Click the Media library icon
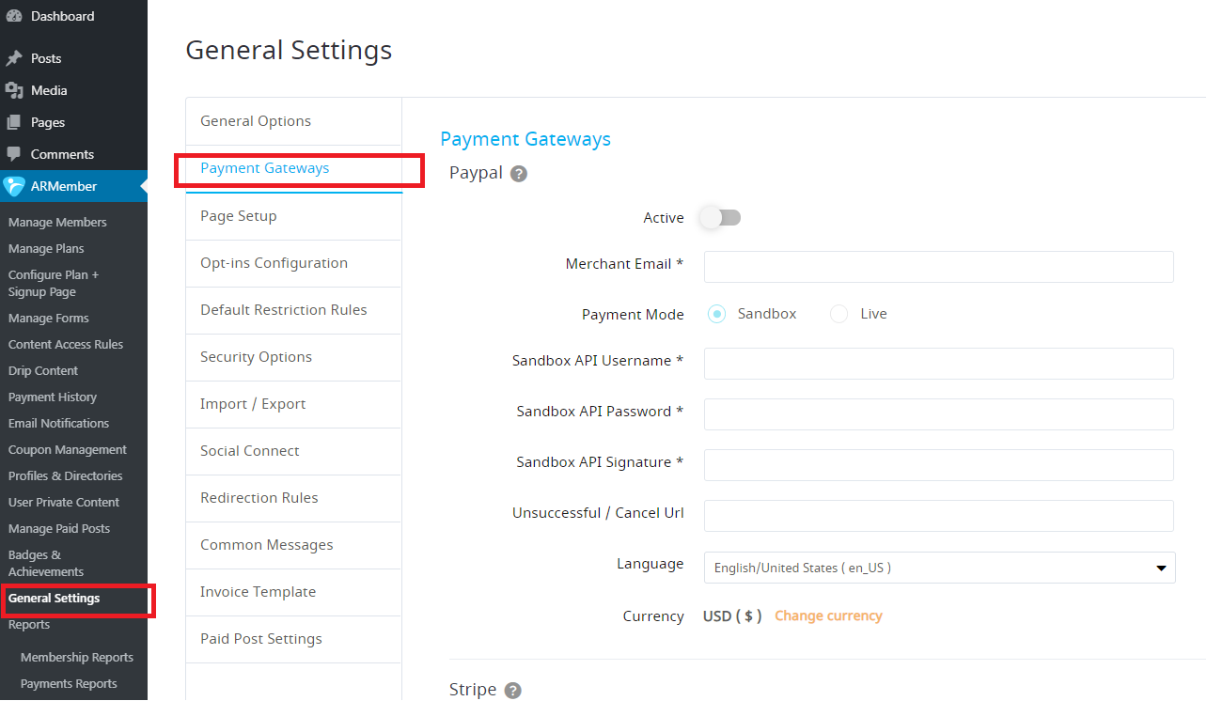This screenshot has width=1207, height=701. click(14, 90)
